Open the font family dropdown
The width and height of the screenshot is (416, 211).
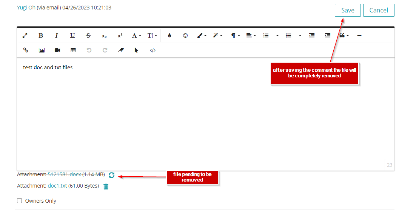click(x=136, y=35)
